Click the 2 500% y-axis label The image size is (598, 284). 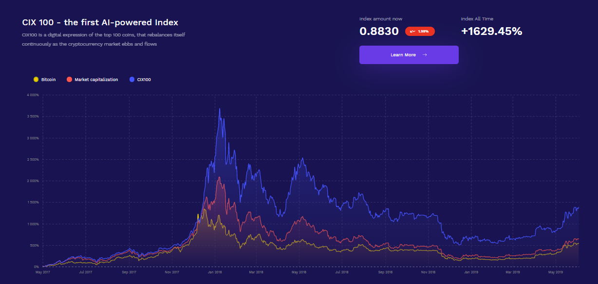tap(32, 159)
